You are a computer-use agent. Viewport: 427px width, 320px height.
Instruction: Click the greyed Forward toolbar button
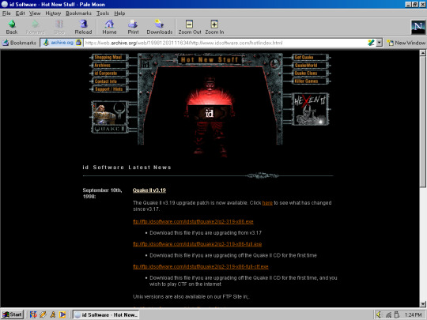point(35,27)
